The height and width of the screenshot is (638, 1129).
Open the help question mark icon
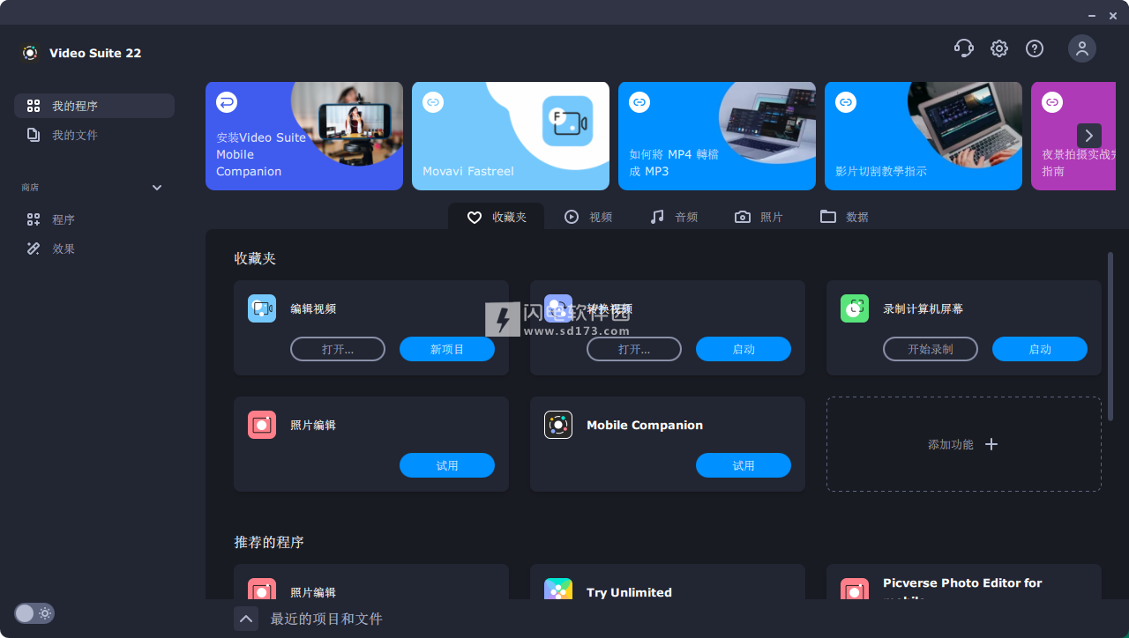(x=1035, y=48)
